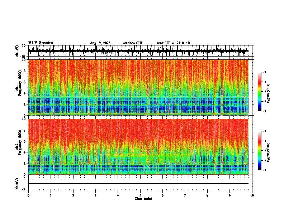Click inside the ch.1 spectrogram

click(138, 87)
